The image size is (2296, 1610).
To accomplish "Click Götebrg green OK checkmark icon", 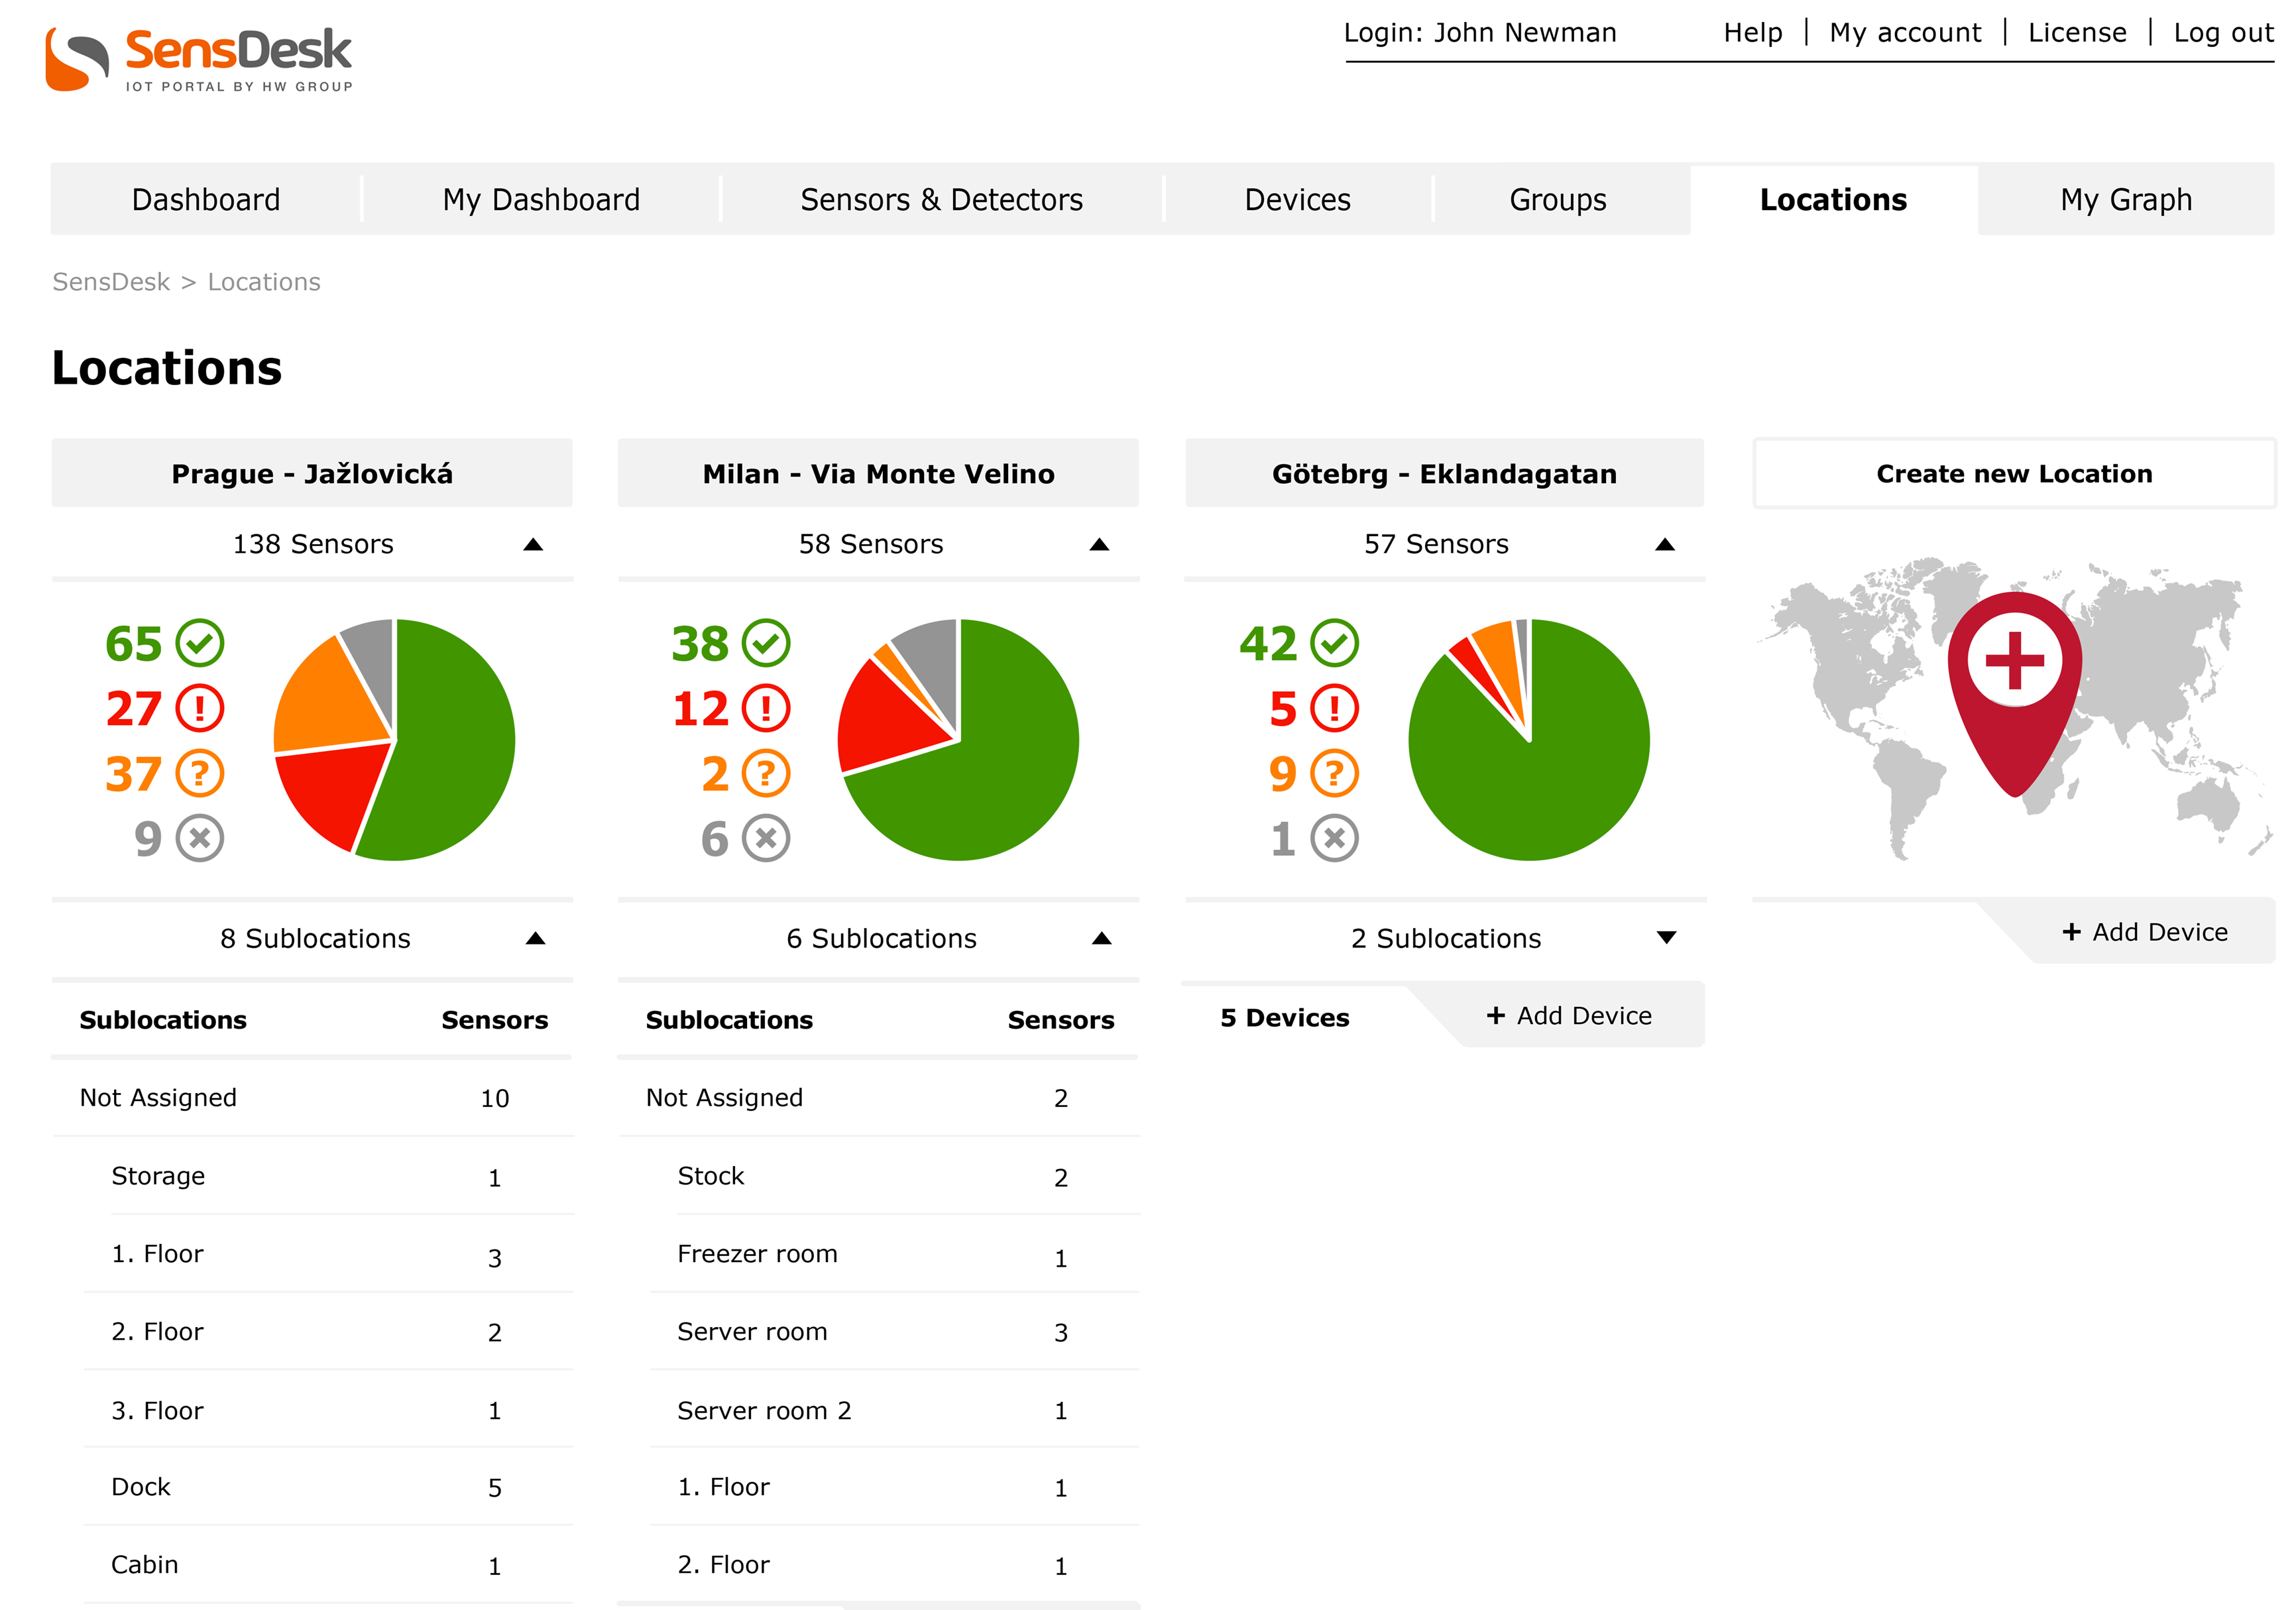I will click(x=1334, y=643).
